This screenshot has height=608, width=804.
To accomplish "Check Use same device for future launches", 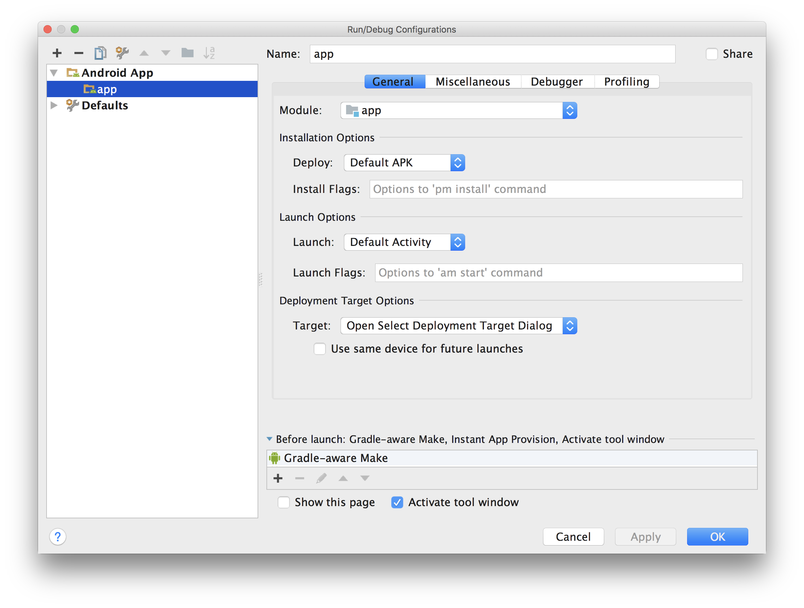I will (319, 349).
